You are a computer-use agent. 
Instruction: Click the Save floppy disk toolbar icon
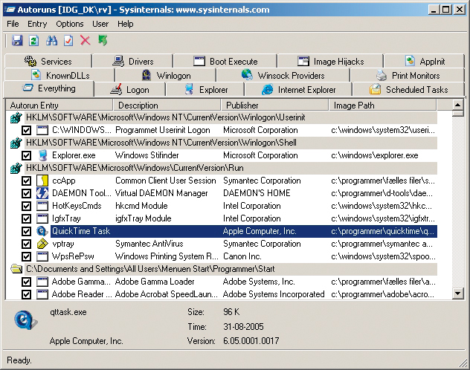(17, 40)
